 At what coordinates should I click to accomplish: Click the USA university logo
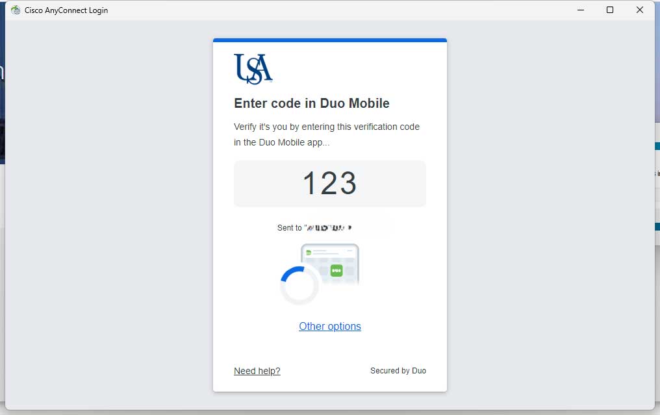[253, 69]
